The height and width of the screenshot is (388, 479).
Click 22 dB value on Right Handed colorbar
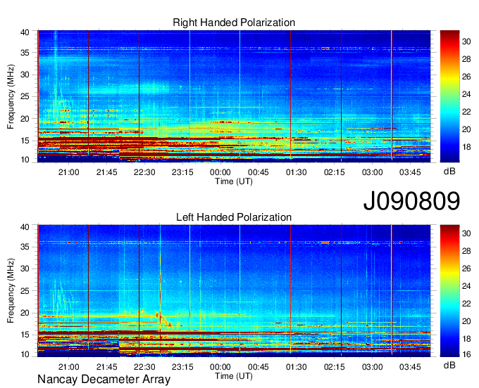pyautogui.click(x=466, y=112)
